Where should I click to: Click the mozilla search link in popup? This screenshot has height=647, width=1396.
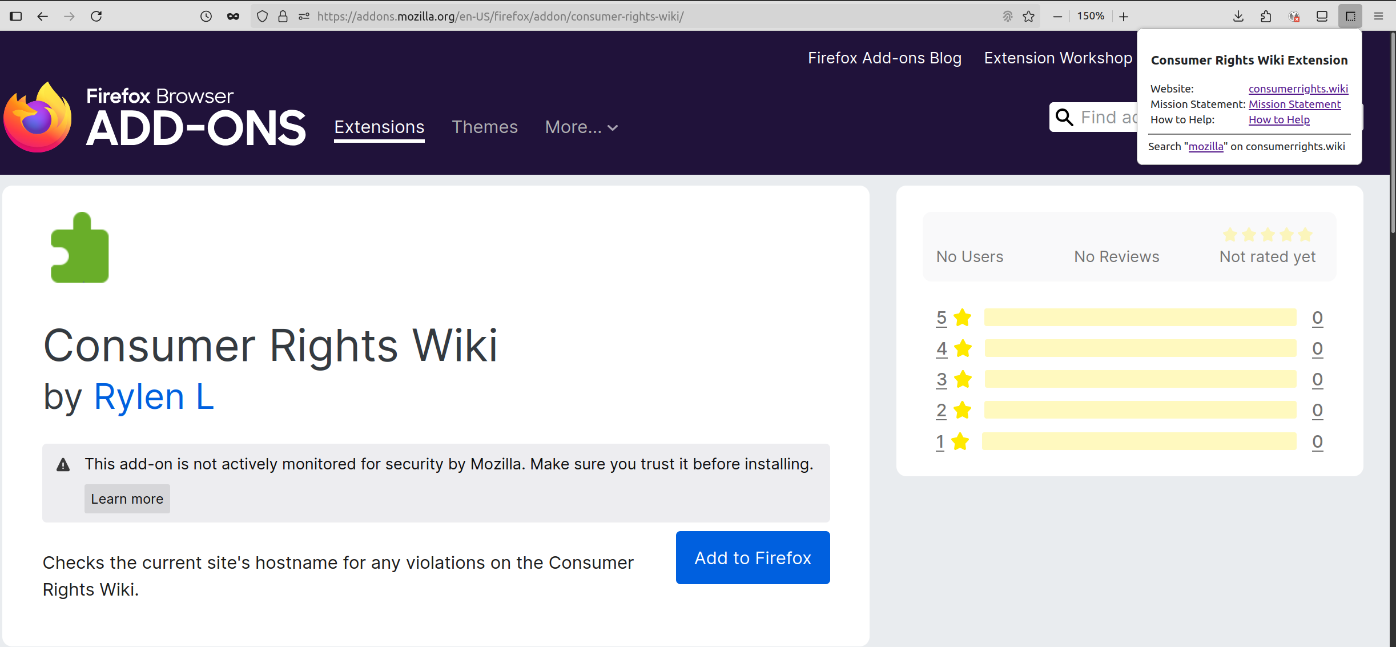click(1206, 146)
